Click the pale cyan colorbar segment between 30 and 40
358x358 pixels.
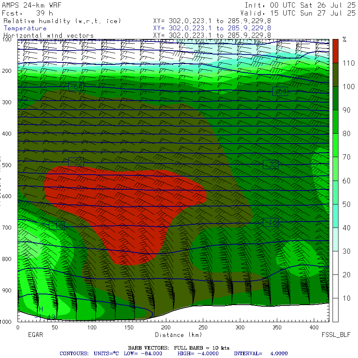coord(335,239)
